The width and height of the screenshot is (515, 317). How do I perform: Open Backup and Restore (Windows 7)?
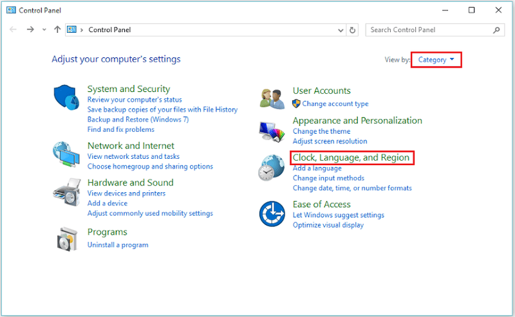138,120
